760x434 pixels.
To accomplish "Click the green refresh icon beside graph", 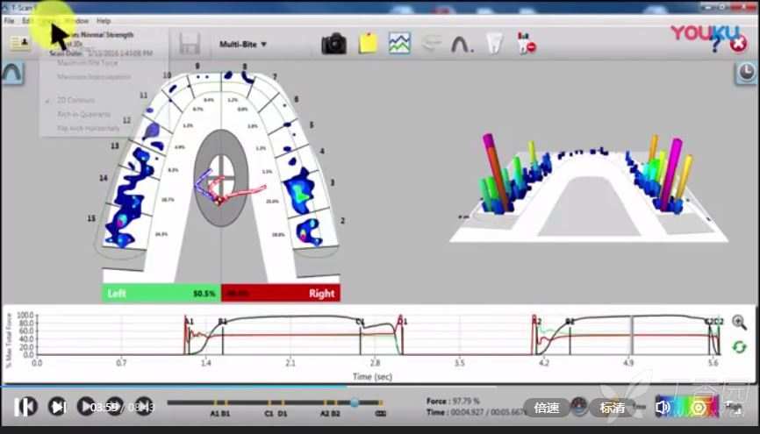I will coord(739,348).
